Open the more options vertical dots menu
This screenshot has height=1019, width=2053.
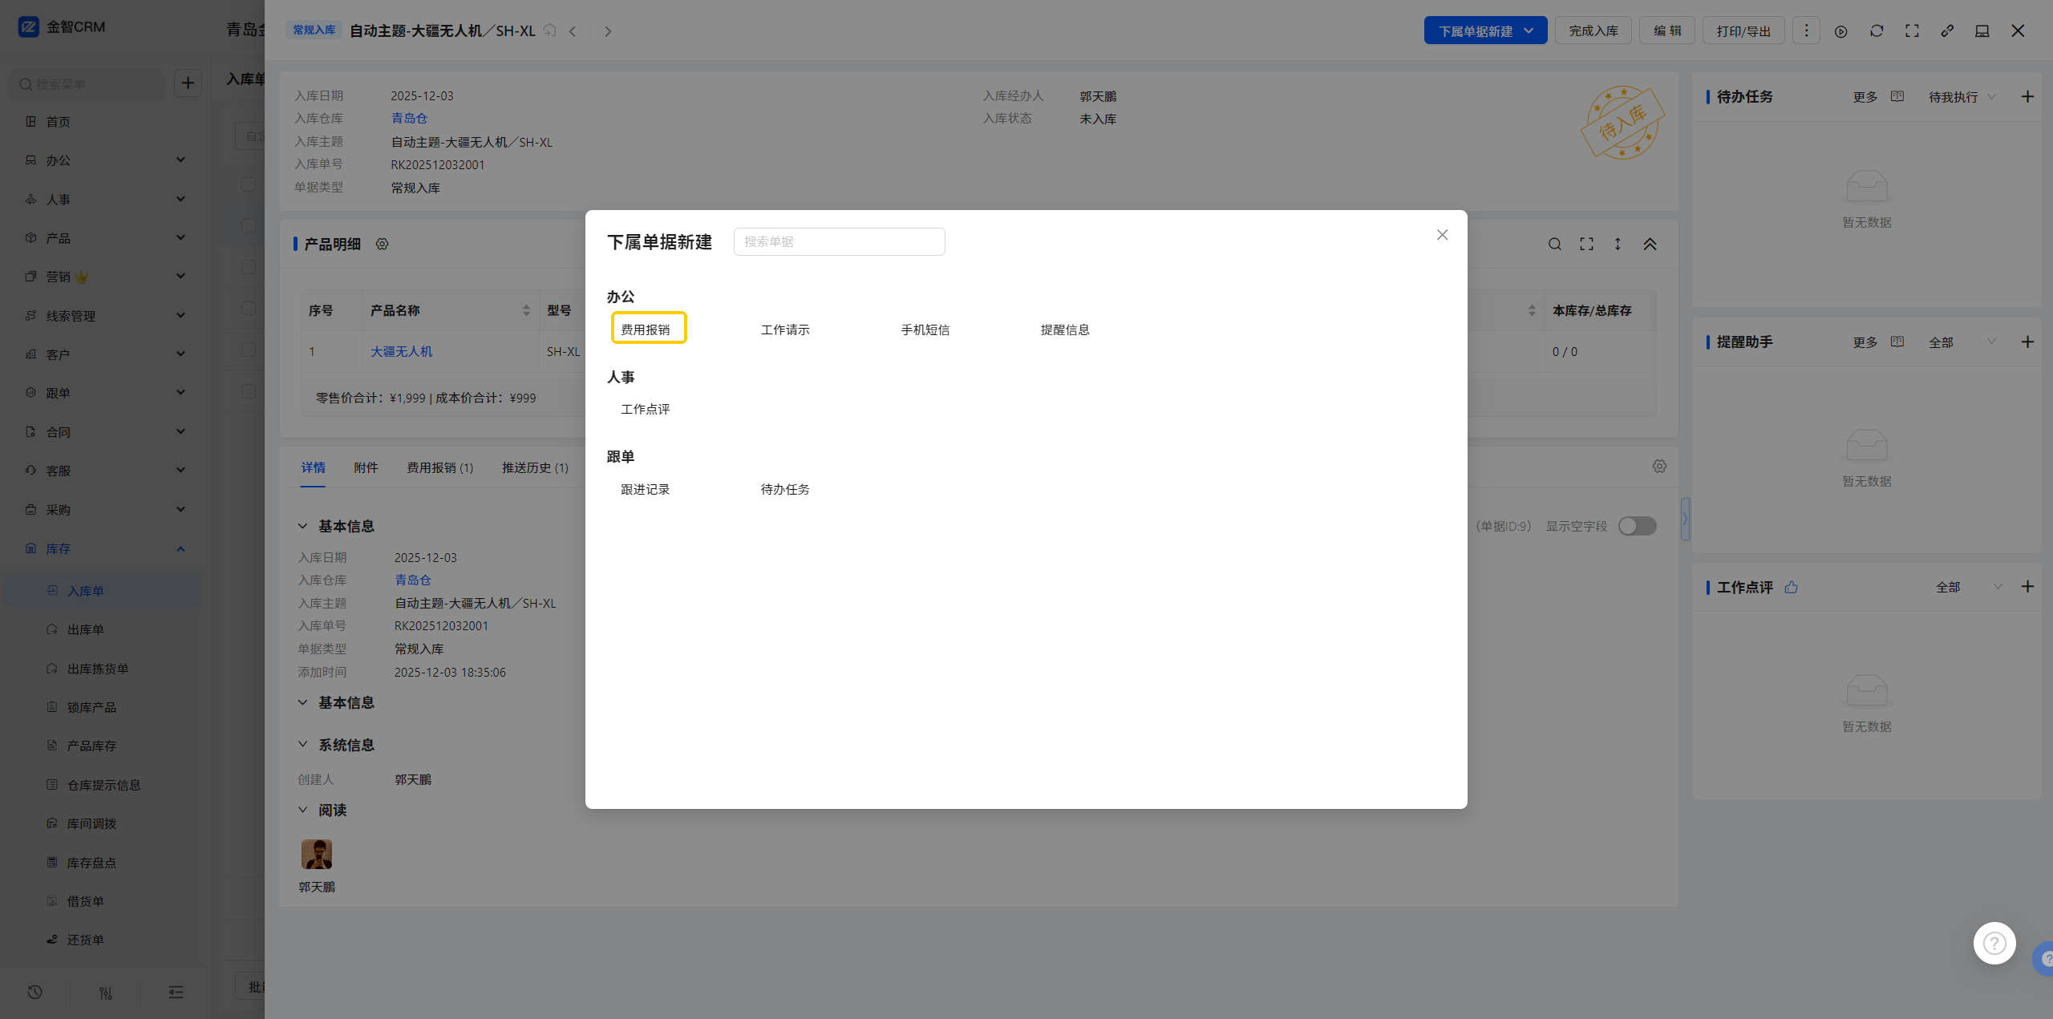coord(1806,31)
